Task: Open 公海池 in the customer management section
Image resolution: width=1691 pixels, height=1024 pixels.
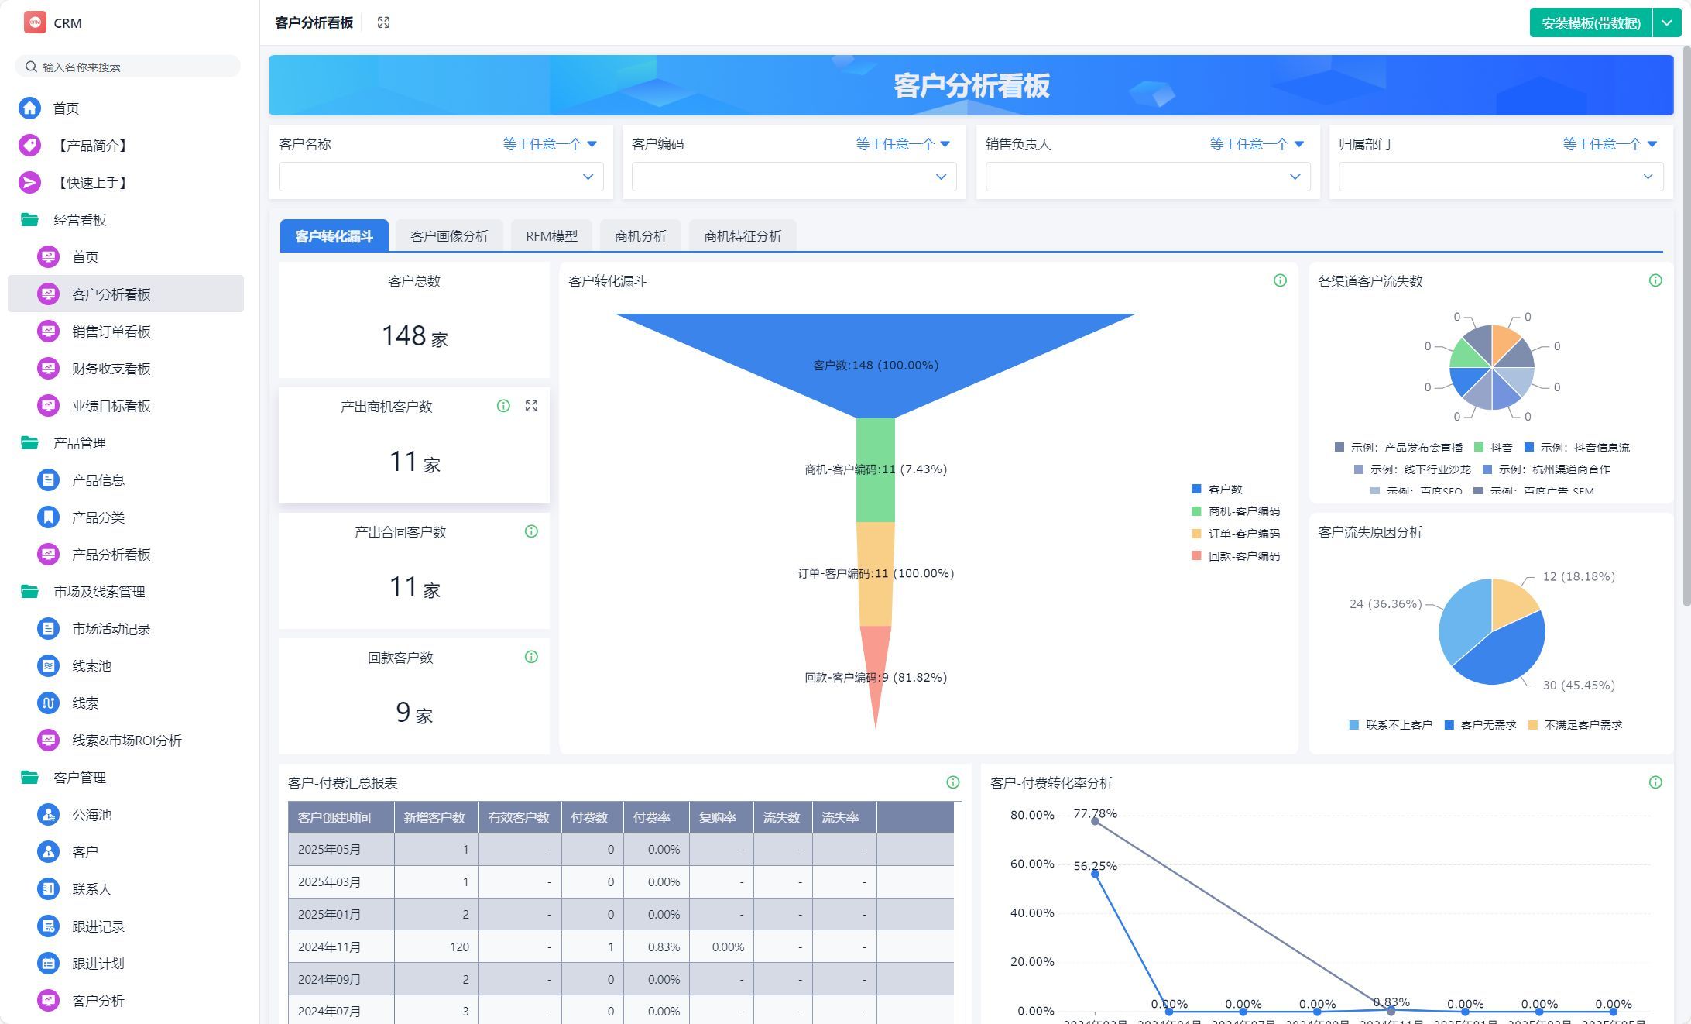Action: (x=91, y=815)
